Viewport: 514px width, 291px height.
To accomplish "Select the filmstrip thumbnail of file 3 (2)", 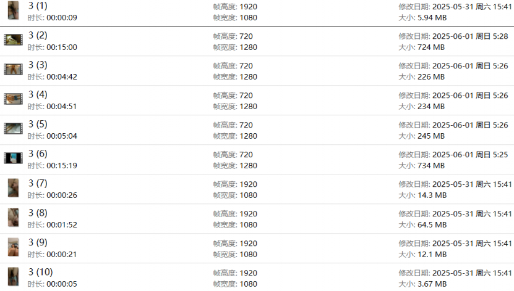I will coord(13,40).
